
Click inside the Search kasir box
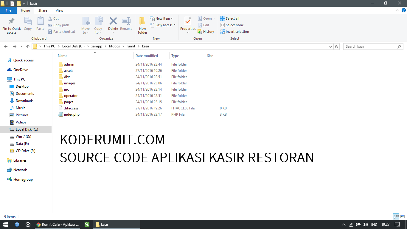pos(369,46)
